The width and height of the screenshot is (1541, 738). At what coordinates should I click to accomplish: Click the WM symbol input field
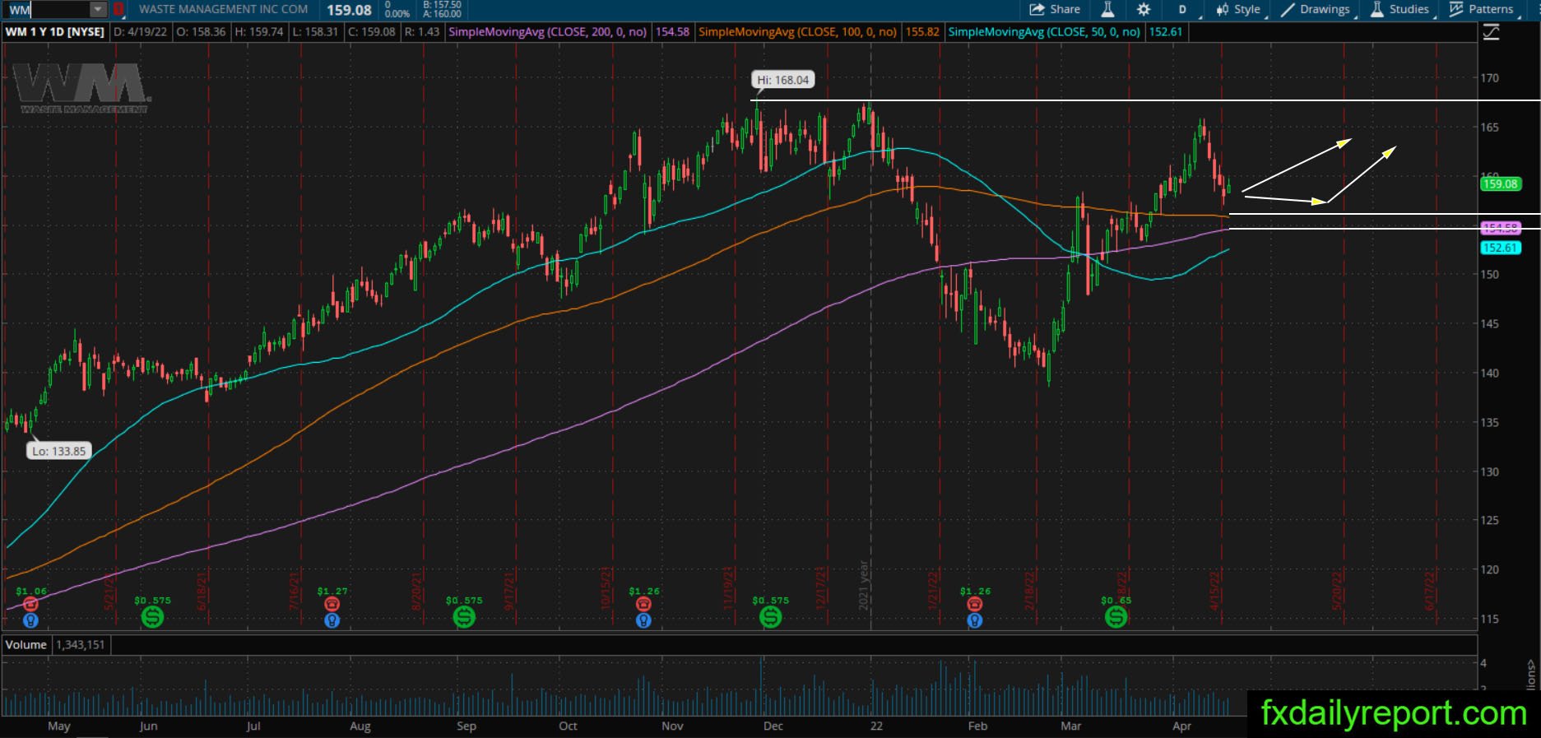click(x=48, y=10)
